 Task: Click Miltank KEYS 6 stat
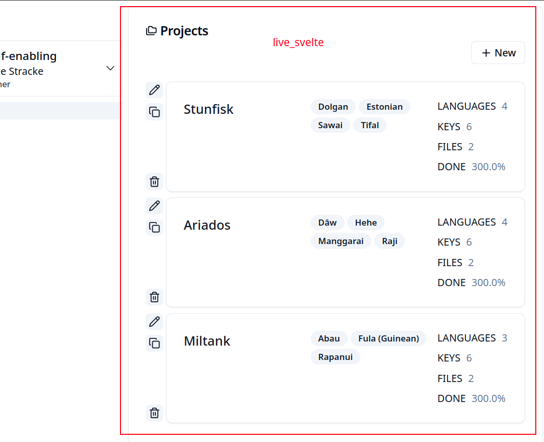click(x=454, y=358)
